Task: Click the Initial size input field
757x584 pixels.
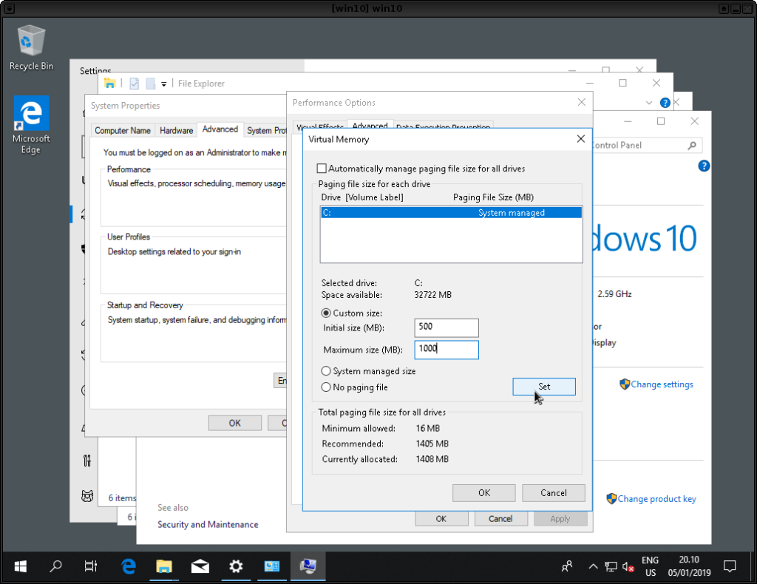Action: (447, 327)
